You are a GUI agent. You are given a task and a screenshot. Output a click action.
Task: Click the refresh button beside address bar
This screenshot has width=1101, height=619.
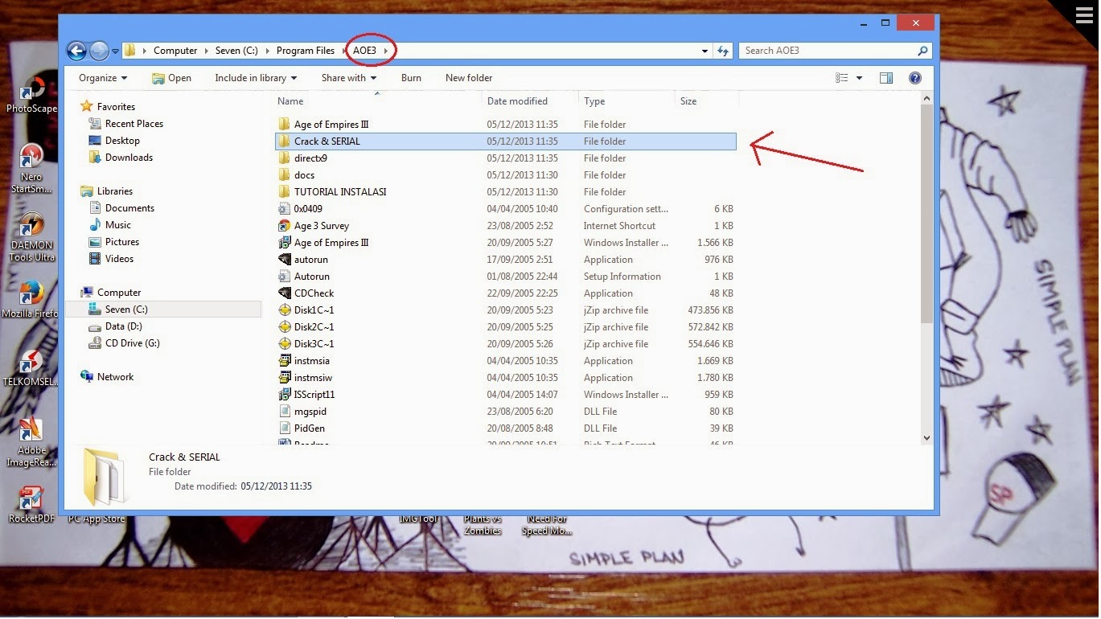click(723, 51)
